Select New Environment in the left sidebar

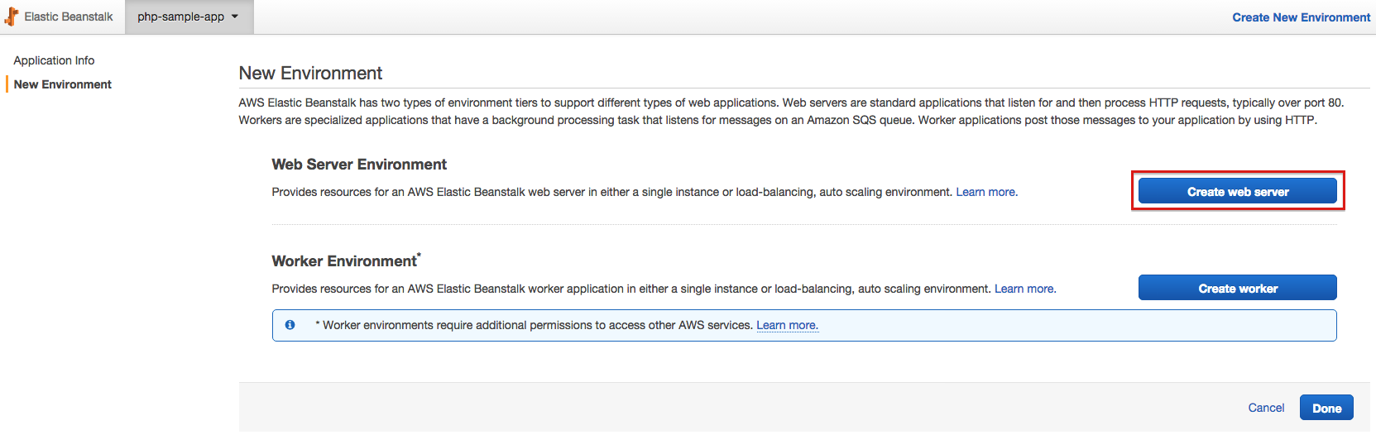(x=63, y=84)
